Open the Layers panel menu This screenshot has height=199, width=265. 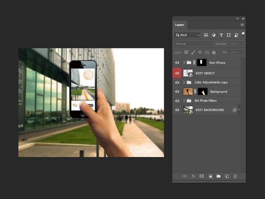(242, 25)
